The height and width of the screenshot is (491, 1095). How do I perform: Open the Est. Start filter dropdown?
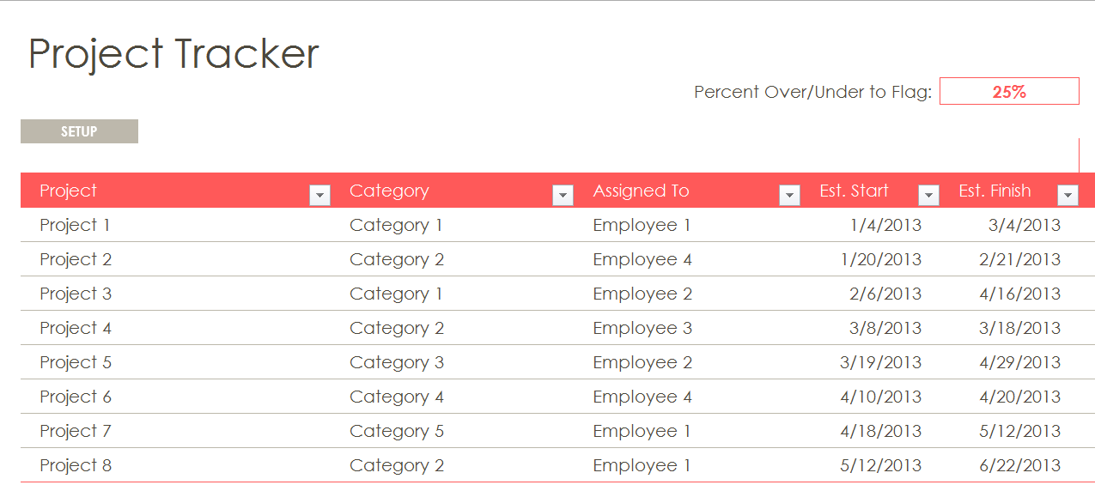click(928, 196)
